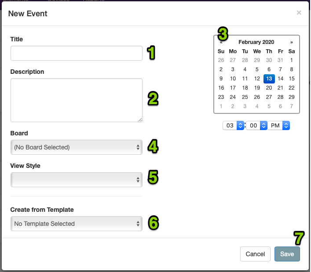Focus the Description text area
Viewport: 311px width, 272px height.
[77, 100]
